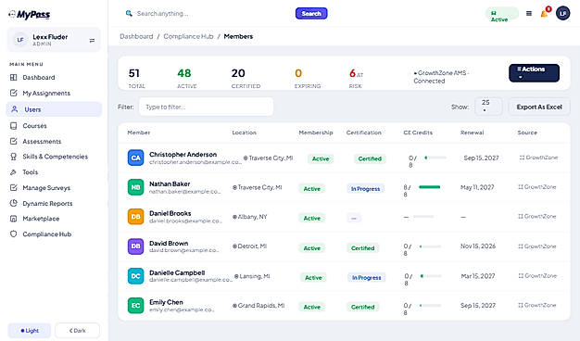Open the Dashboard sidebar icon

click(13, 77)
